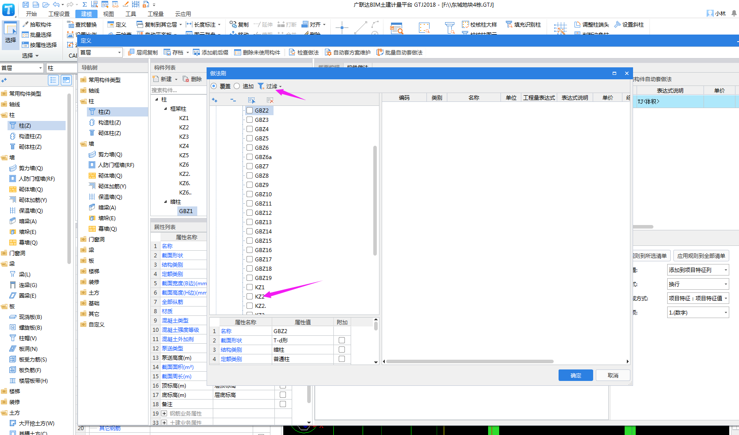Check the GBZ19 checkbox
The image size is (739, 435).
250,278
